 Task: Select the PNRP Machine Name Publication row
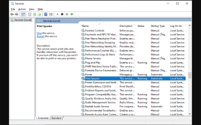(x=133, y=67)
